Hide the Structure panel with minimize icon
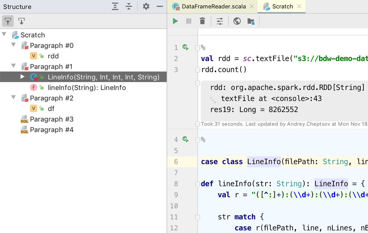The width and height of the screenshot is (368, 233). pos(160,6)
